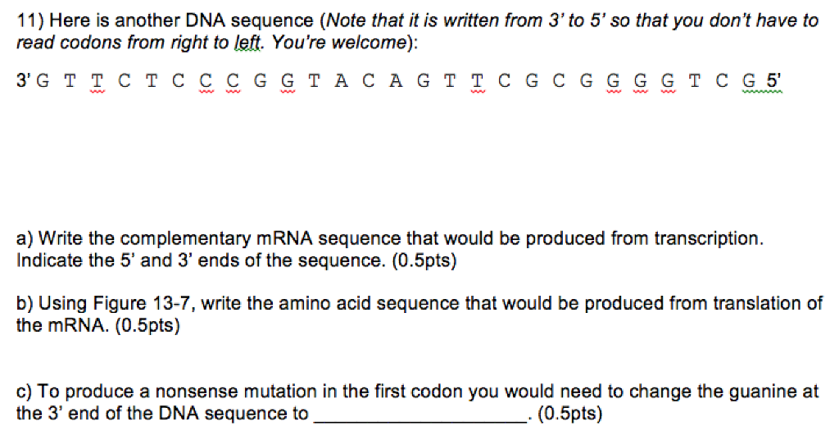Click the first G of the DNA sequence
839x444 pixels.
pyautogui.click(x=43, y=81)
